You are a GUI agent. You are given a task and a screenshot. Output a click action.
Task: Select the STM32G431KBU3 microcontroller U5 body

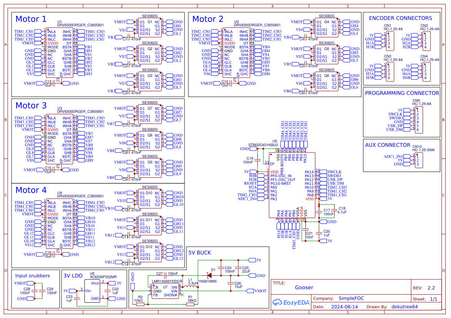[x=291, y=185]
